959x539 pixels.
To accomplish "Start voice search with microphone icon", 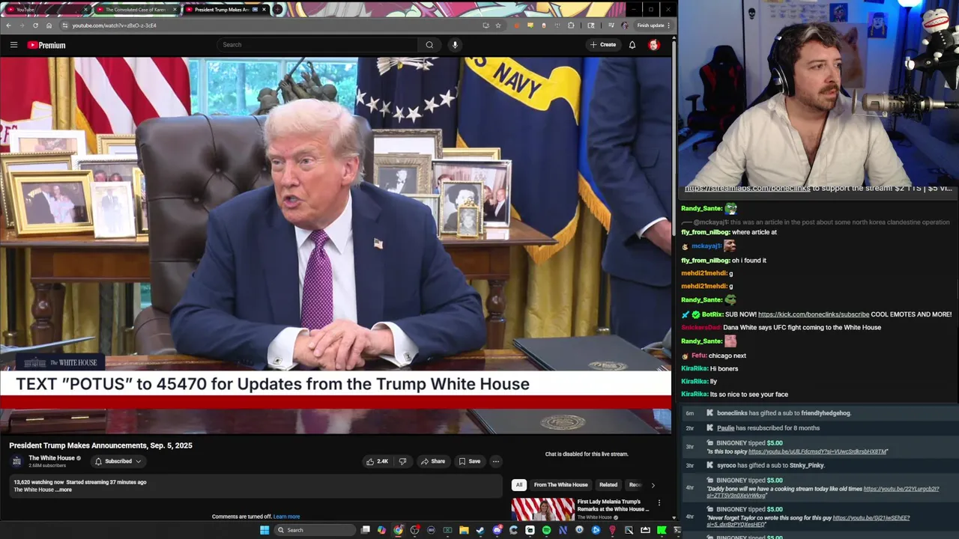I will click(455, 45).
